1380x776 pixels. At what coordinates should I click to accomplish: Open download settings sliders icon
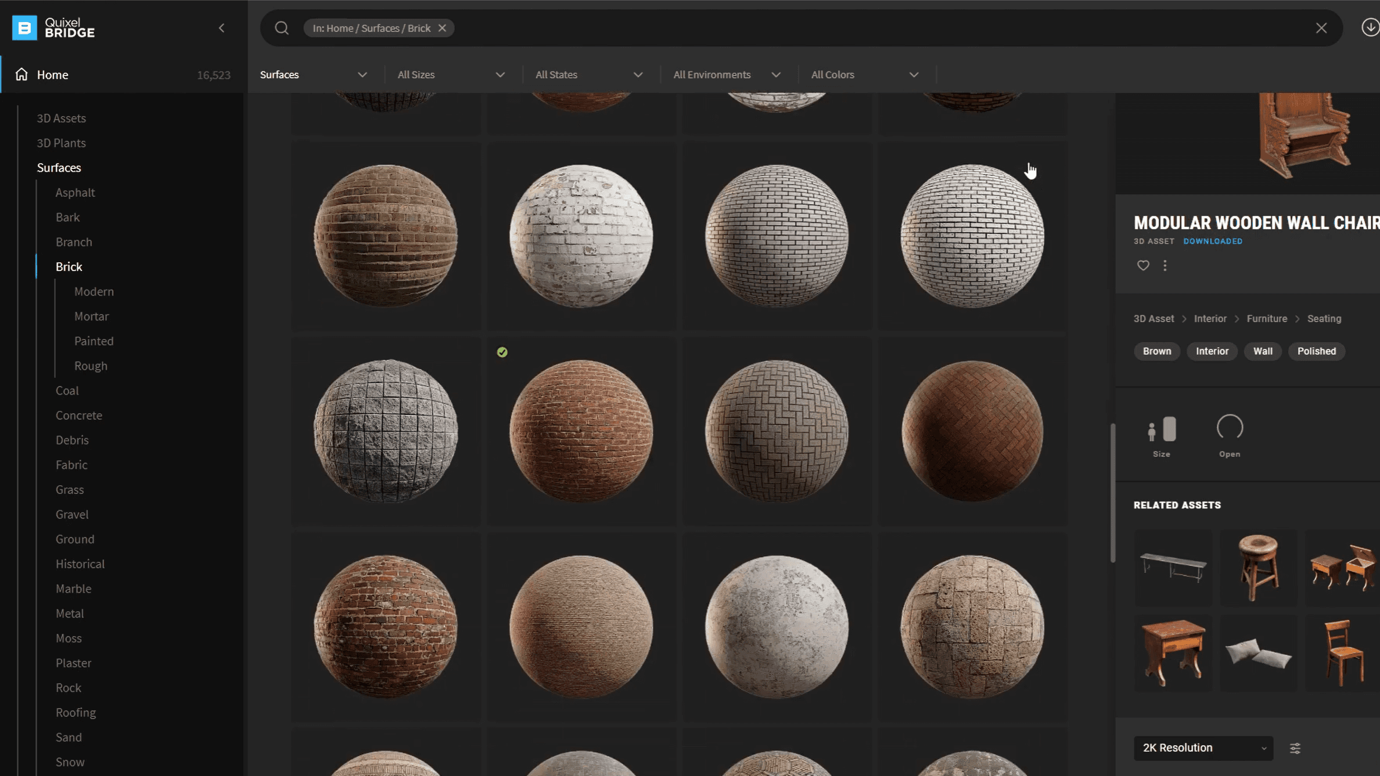[1295, 748]
